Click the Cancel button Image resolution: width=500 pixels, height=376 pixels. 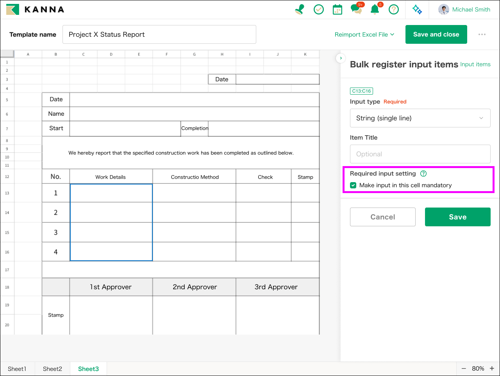coord(382,217)
